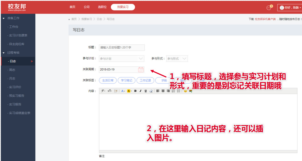Open the calendar date picker icon
Screen dimensions: 302x161
point(141,70)
